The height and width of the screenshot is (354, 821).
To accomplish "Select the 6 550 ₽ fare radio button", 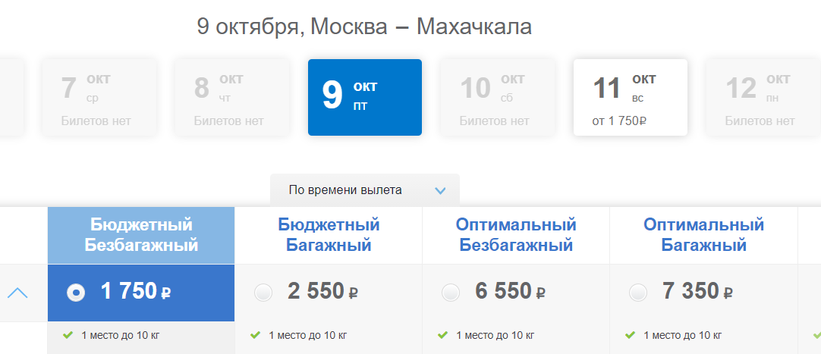I will tap(450, 293).
